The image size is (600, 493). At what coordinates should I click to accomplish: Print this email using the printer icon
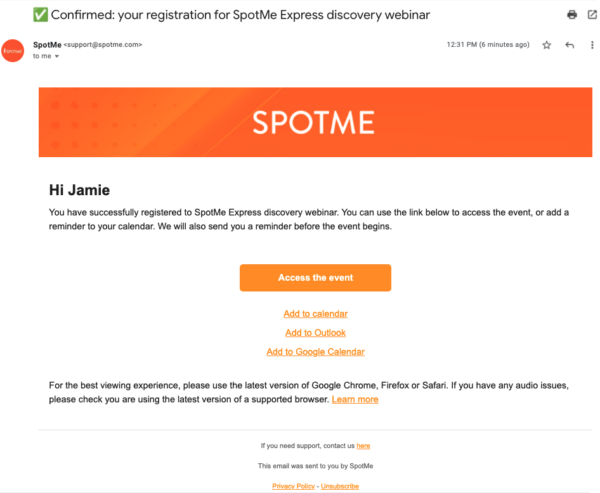(x=571, y=15)
